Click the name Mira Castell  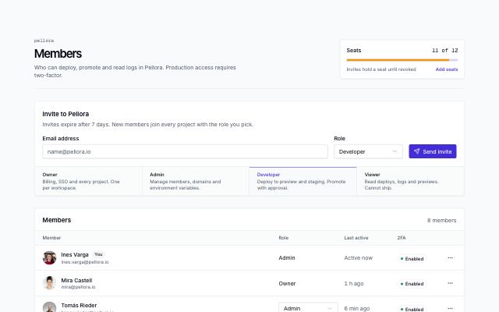(76, 281)
